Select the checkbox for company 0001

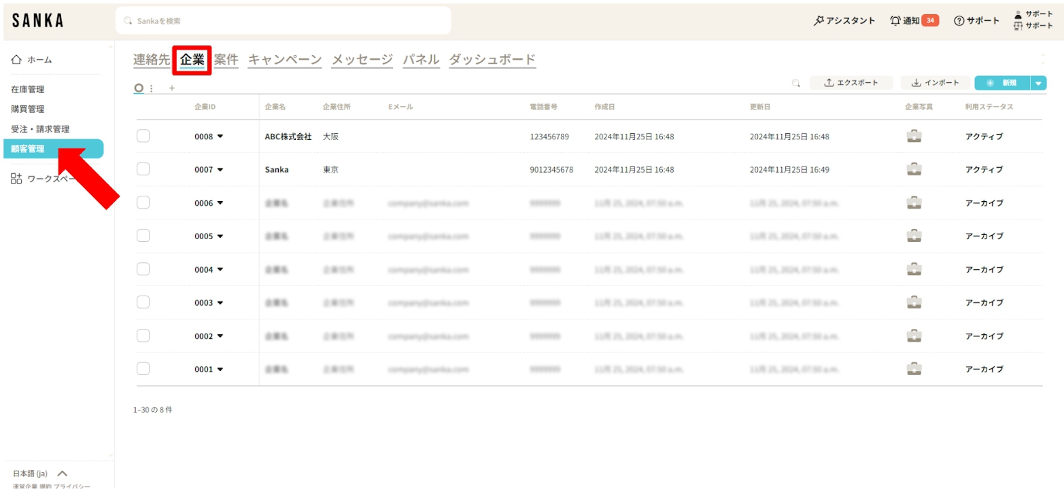coord(143,368)
